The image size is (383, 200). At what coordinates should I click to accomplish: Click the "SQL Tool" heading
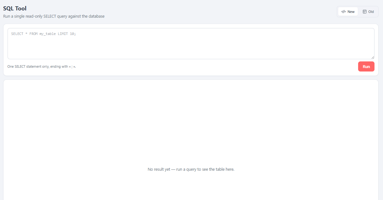coord(15,9)
